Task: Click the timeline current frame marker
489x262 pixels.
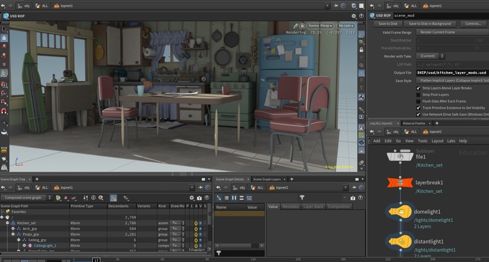Action: coord(96,260)
